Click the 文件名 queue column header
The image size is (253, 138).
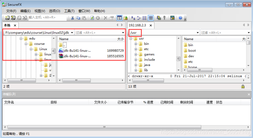26,102
